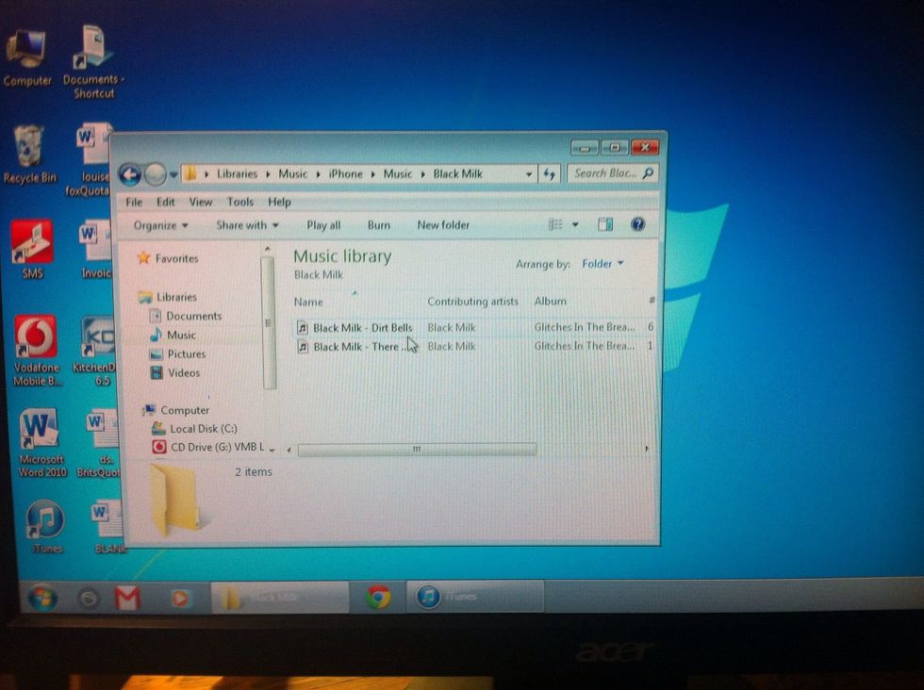The width and height of the screenshot is (924, 690).
Task: Click the horizontal scrollbar in file list
Action: 417,450
